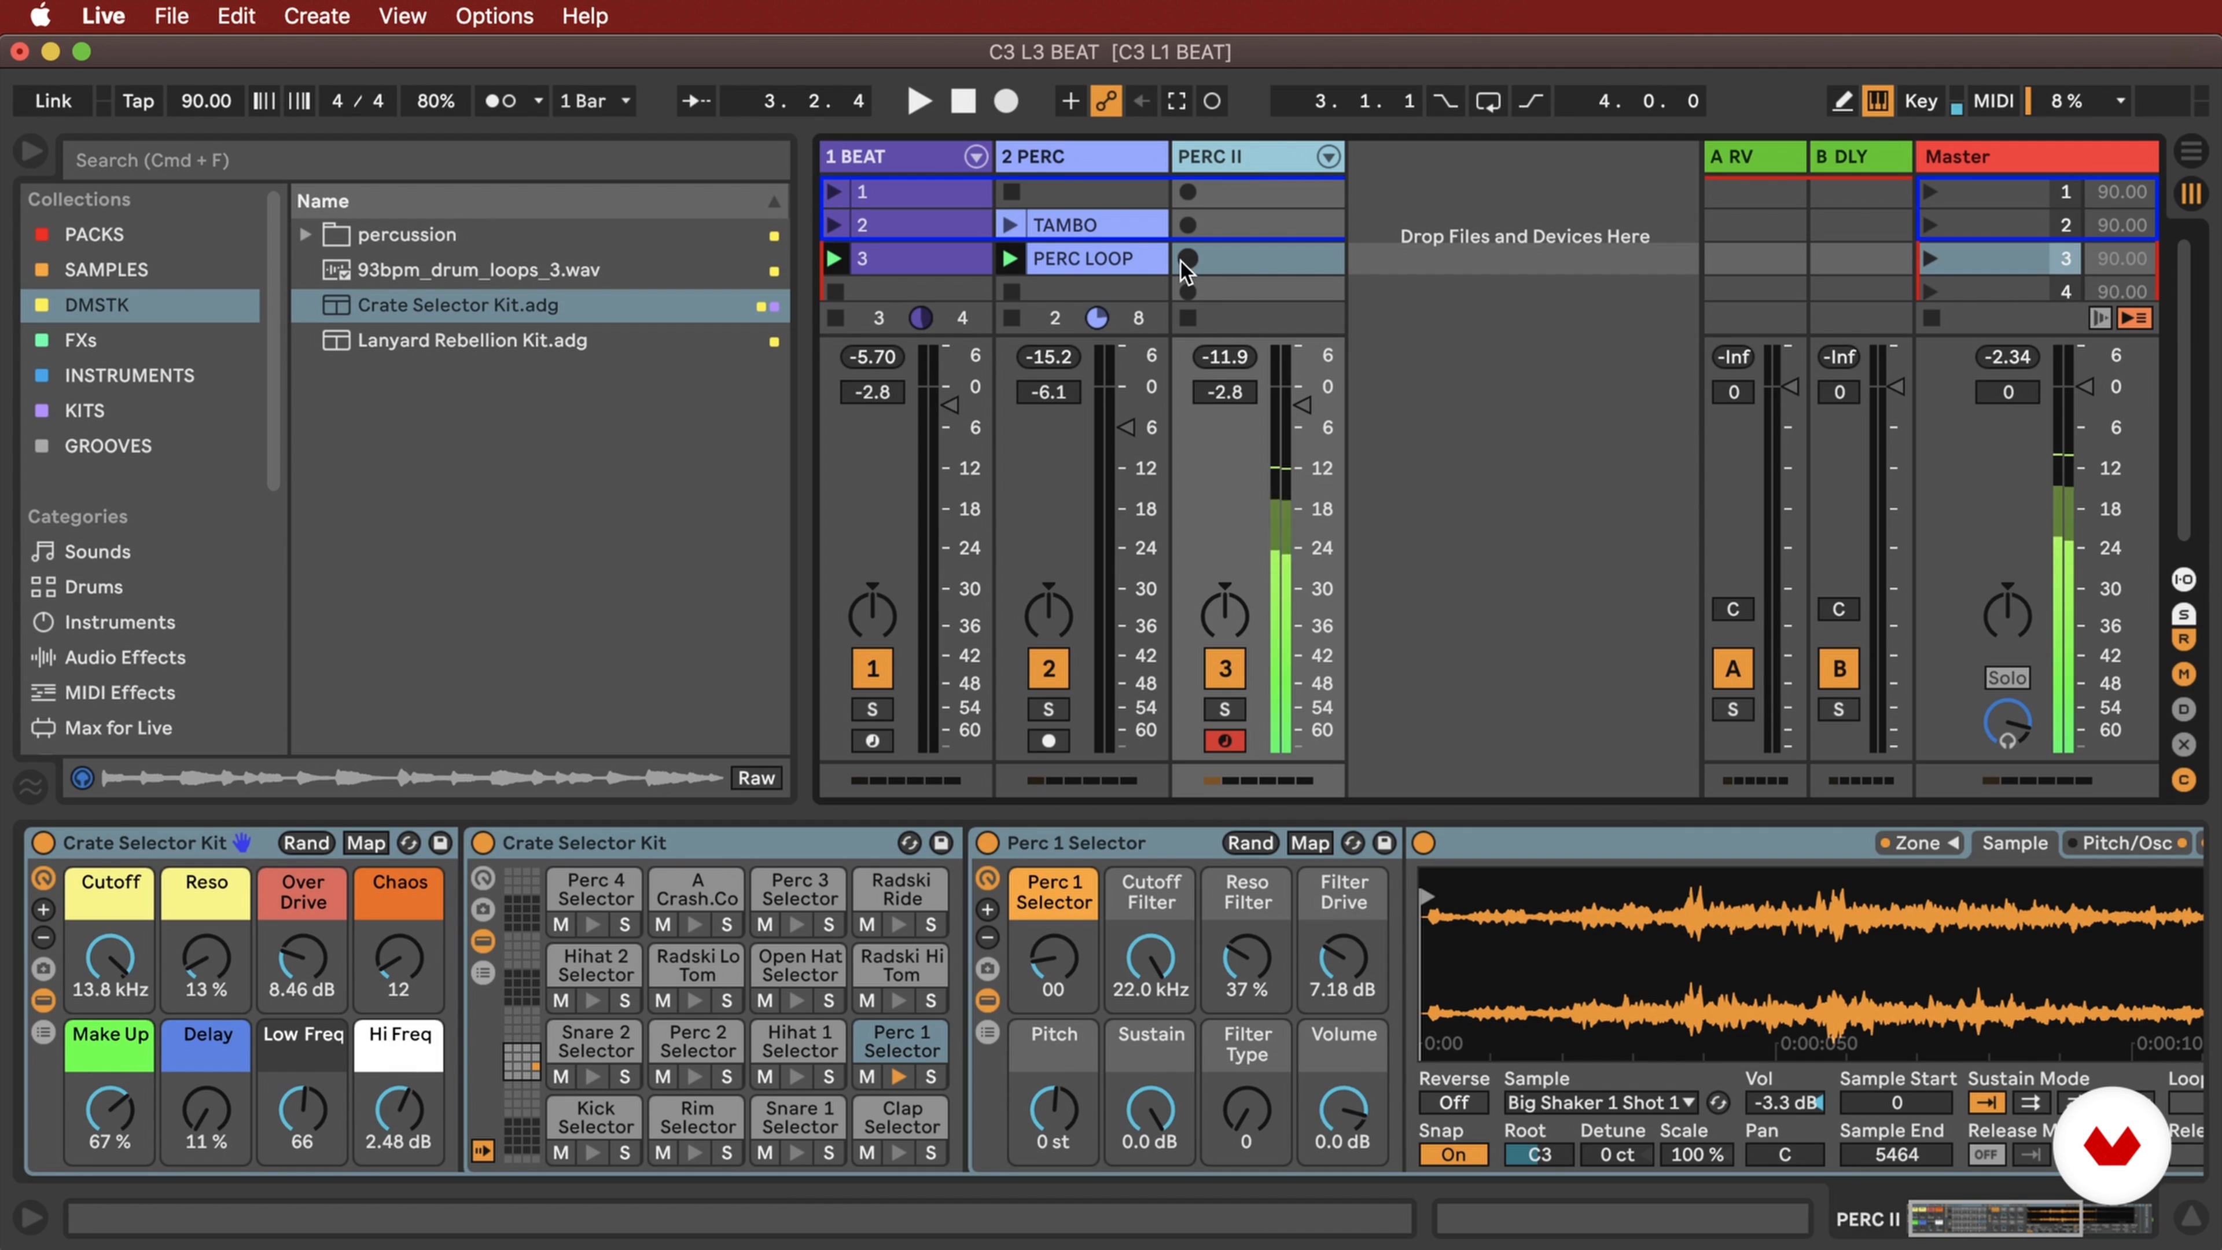The image size is (2222, 1250).
Task: Toggle Follow playback arrow icon
Action: [x=697, y=101]
